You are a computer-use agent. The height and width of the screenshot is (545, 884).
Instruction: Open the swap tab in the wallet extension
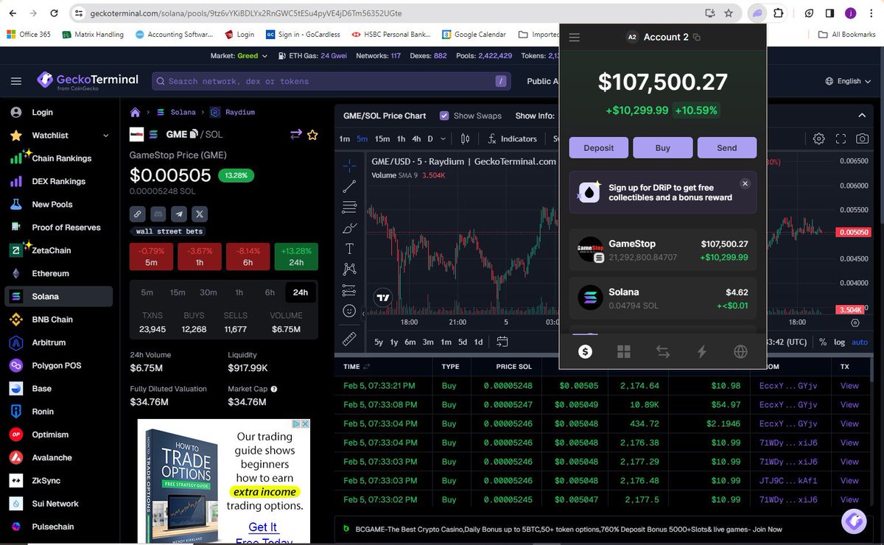coord(662,351)
